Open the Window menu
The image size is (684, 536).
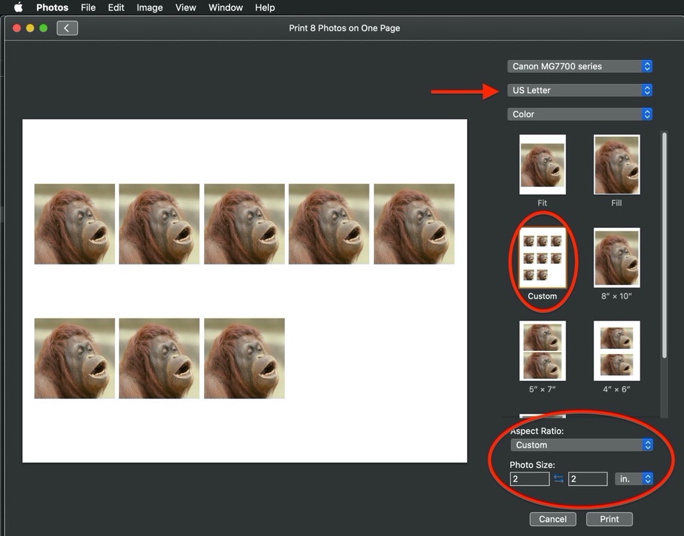click(x=225, y=7)
